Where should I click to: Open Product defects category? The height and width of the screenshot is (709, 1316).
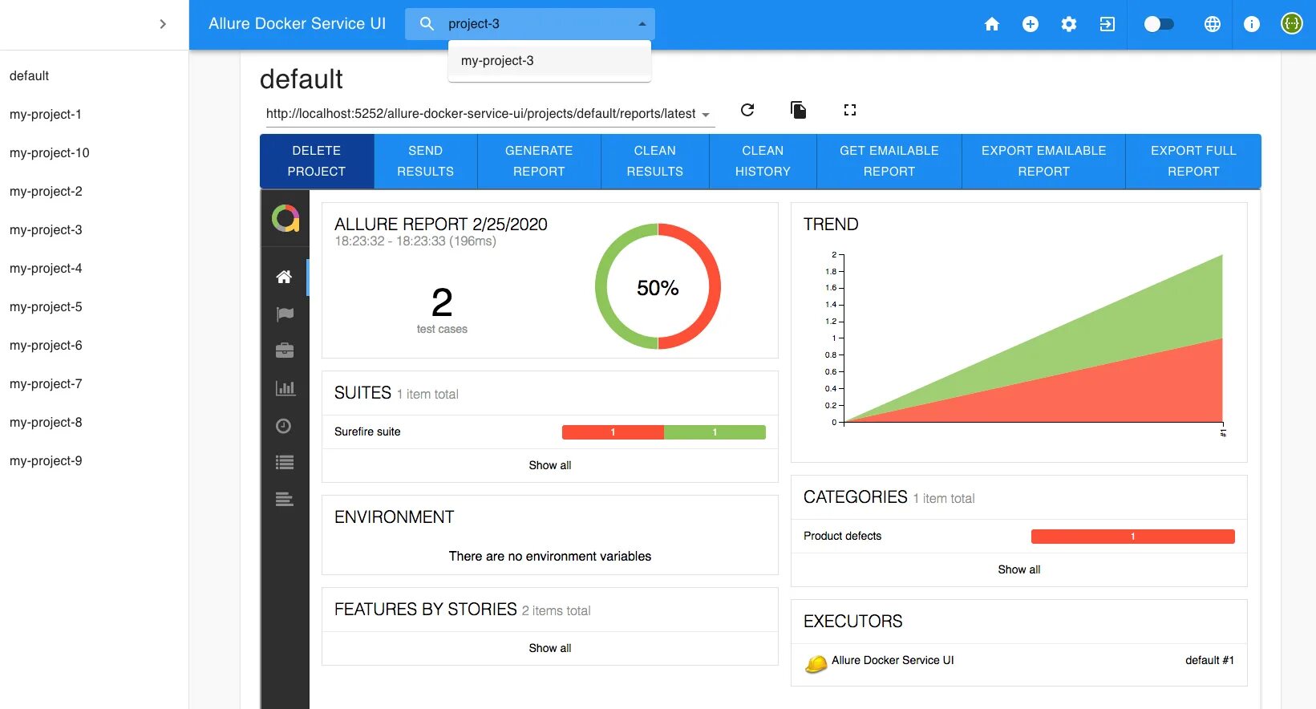[1019, 536]
